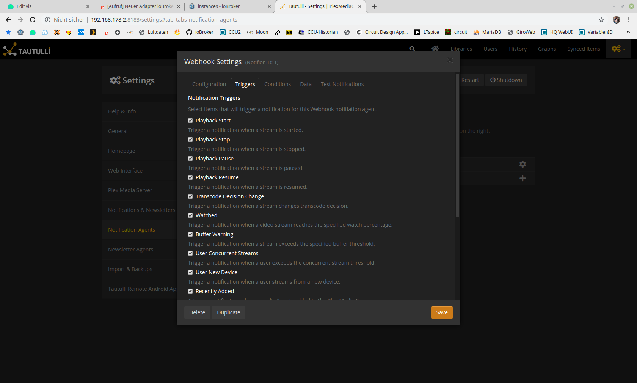Uncheck the Playback Start trigger

[x=190, y=121]
